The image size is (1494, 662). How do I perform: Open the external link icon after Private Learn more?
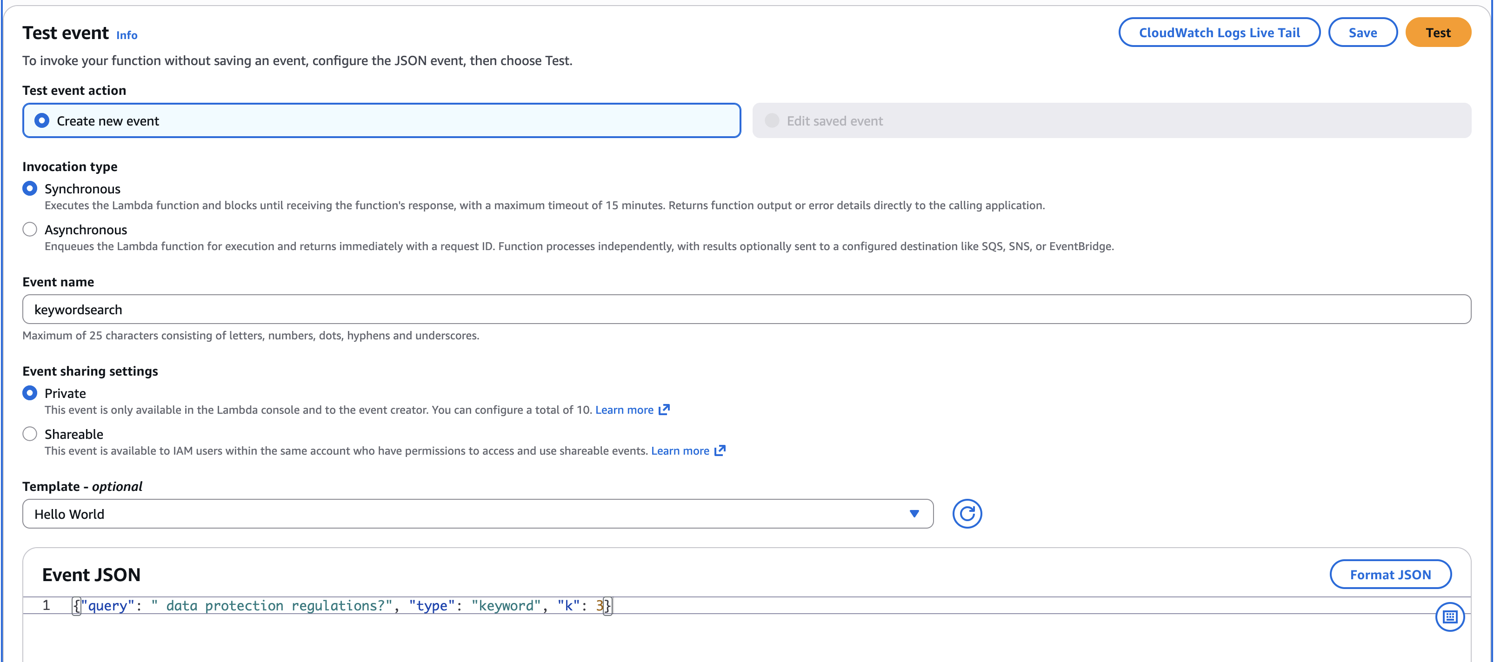664,410
